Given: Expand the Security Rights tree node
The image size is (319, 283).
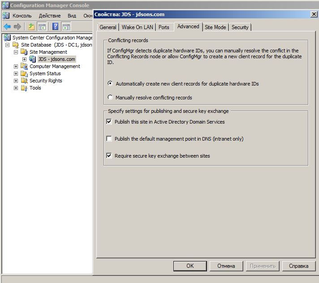Looking at the screenshot, I should point(16,81).
